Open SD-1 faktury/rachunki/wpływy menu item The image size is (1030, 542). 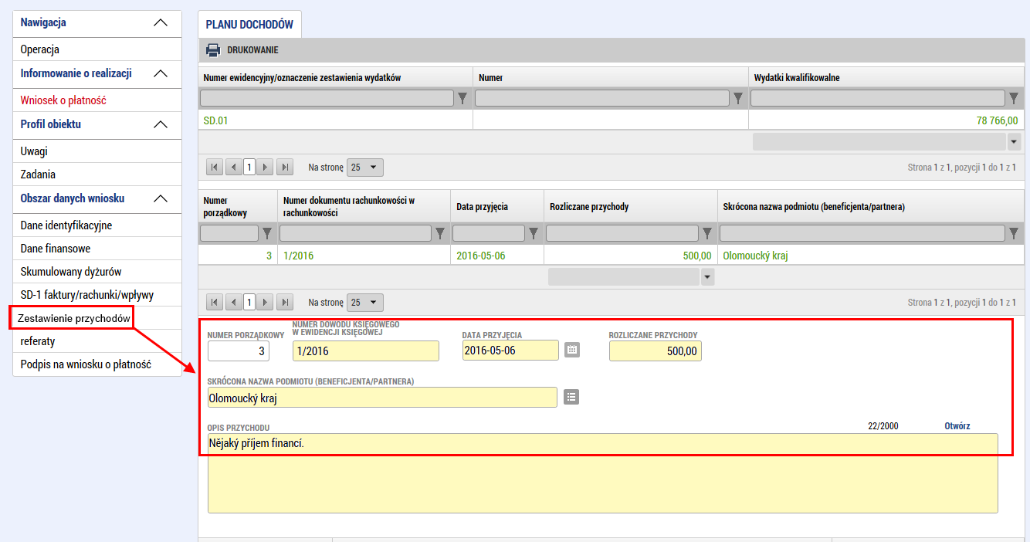pyautogui.click(x=97, y=295)
